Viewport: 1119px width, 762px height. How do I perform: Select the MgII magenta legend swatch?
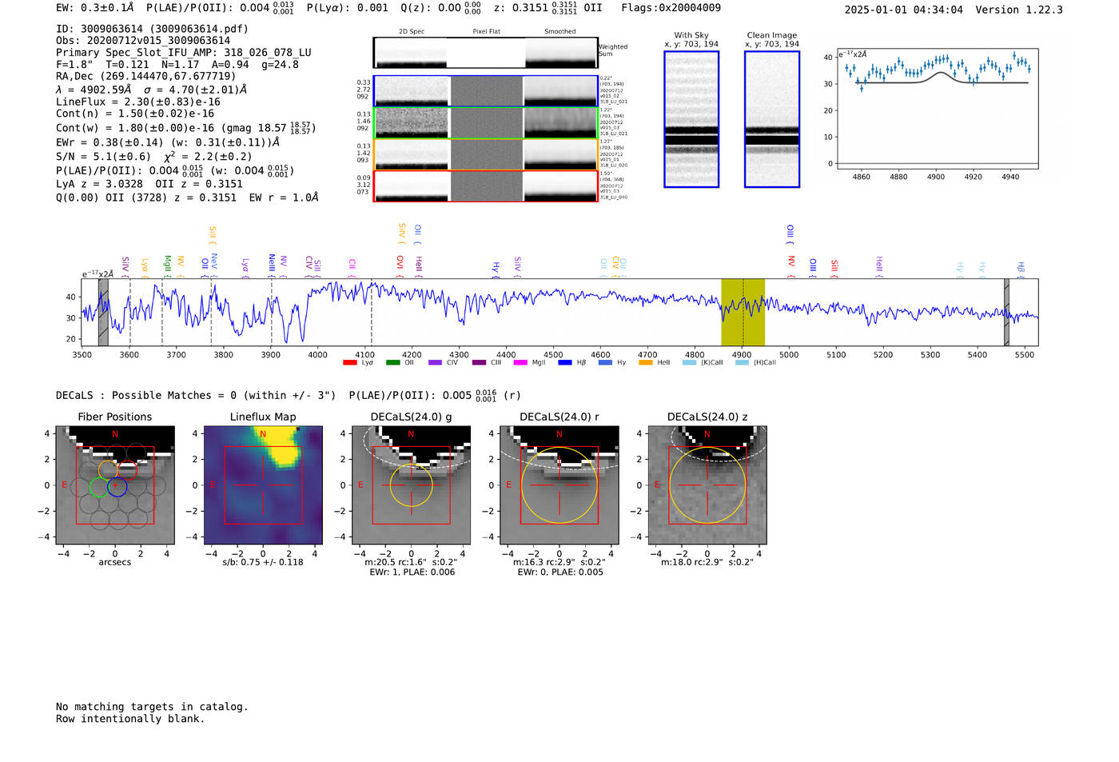[520, 362]
